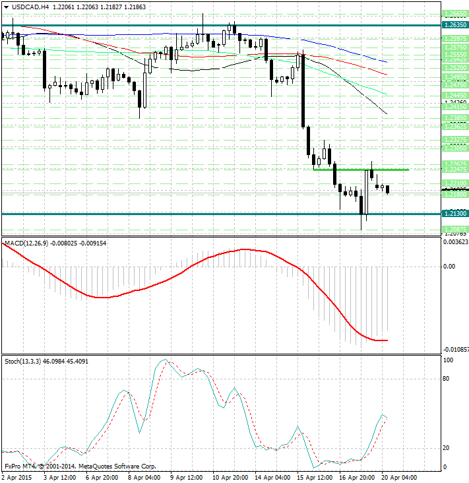Image resolution: width=469 pixels, height=483 pixels.
Task: Click the USDCAD,H4 chart title text
Action: 30,7
